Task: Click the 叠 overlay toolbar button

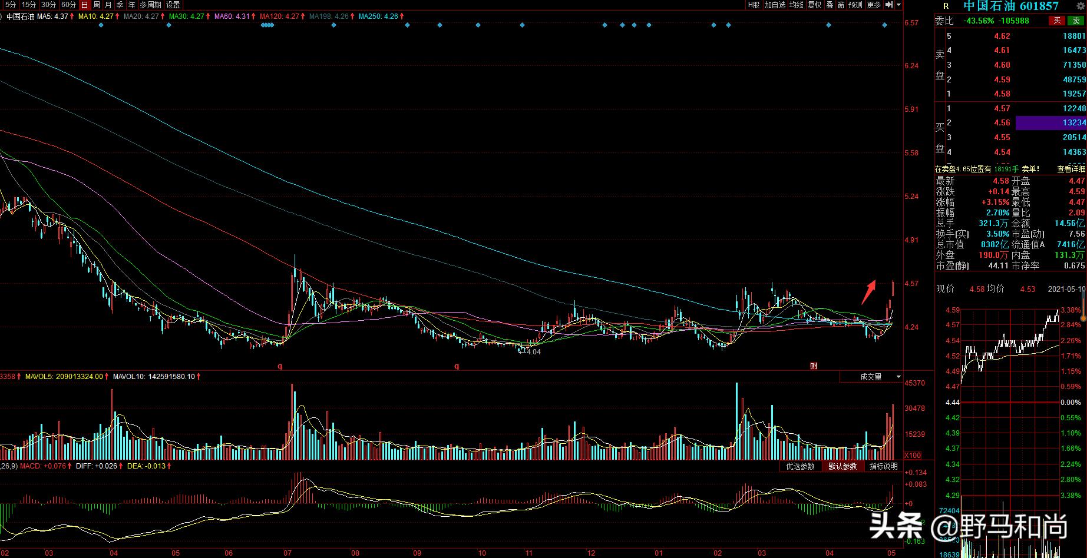Action: [x=829, y=5]
